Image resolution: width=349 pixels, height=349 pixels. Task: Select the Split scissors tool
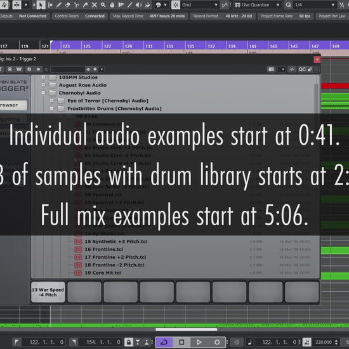[x=76, y=4]
